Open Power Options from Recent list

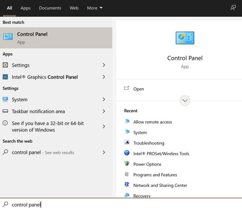tap(147, 164)
